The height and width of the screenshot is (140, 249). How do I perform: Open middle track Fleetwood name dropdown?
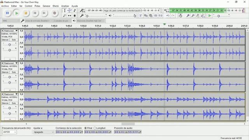[x=11, y=63]
